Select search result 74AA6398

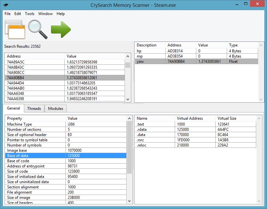coord(65,99)
